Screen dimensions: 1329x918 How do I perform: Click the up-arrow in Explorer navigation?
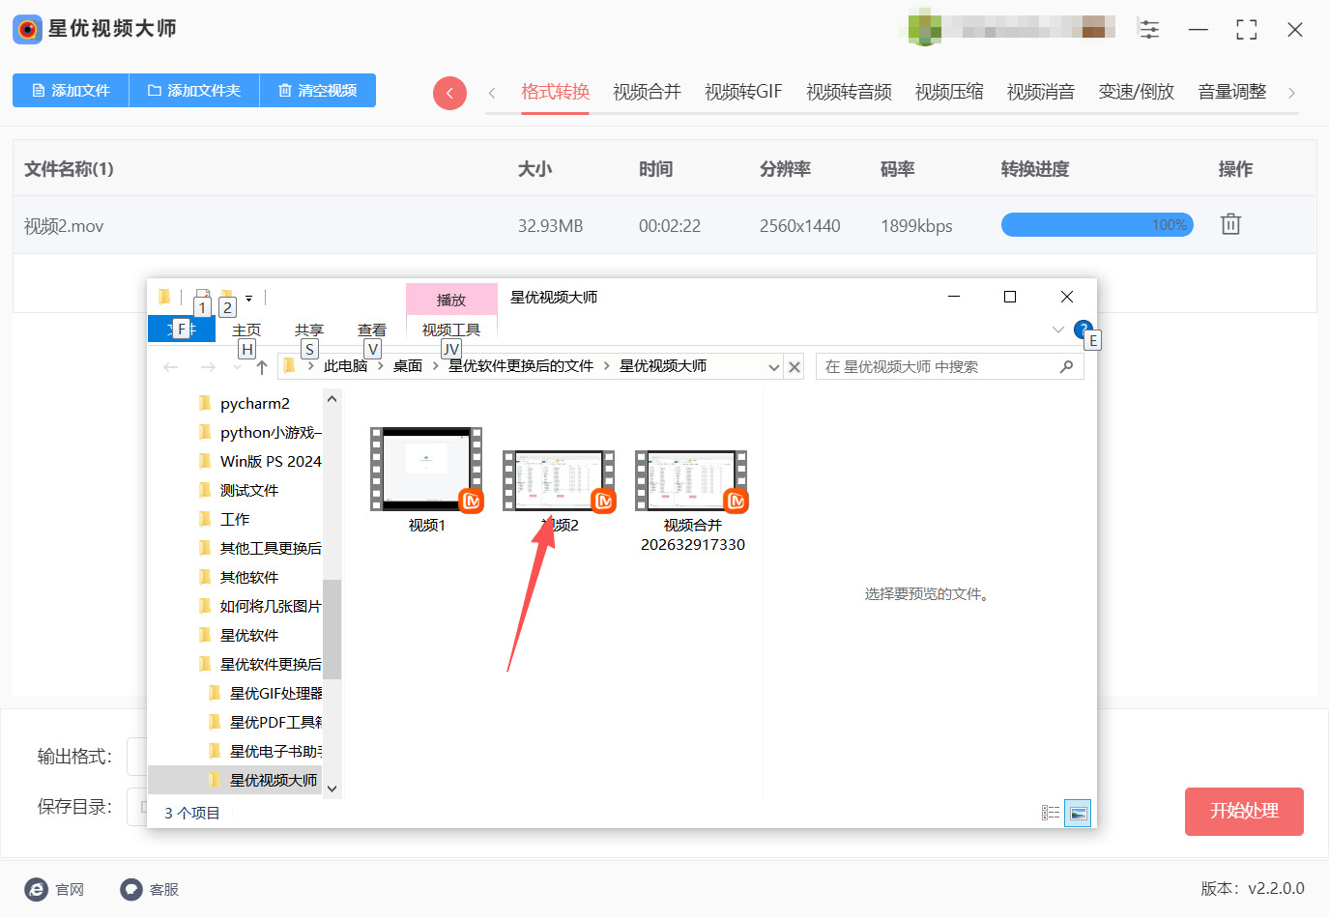click(262, 367)
